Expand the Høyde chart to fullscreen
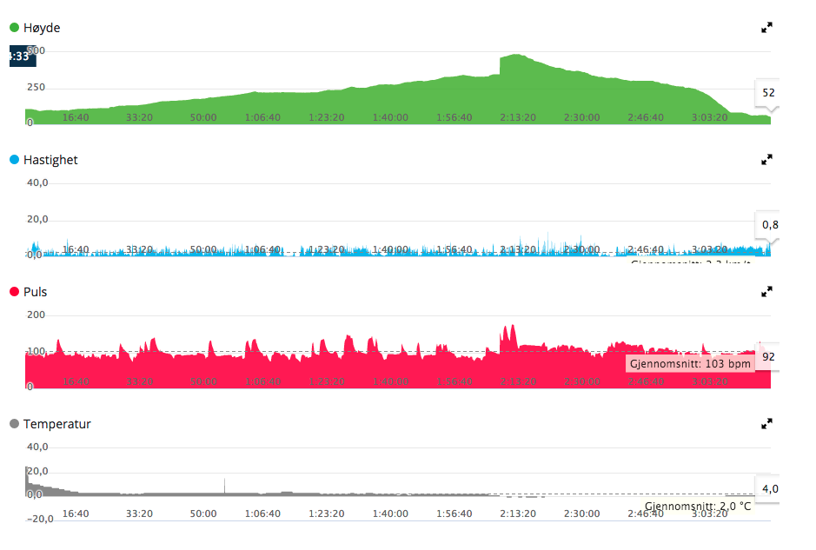816x550 pixels. 766,28
